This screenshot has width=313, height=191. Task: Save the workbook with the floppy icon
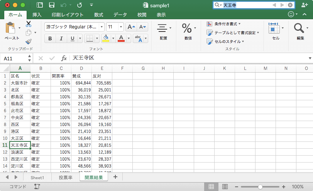(x=52, y=5)
